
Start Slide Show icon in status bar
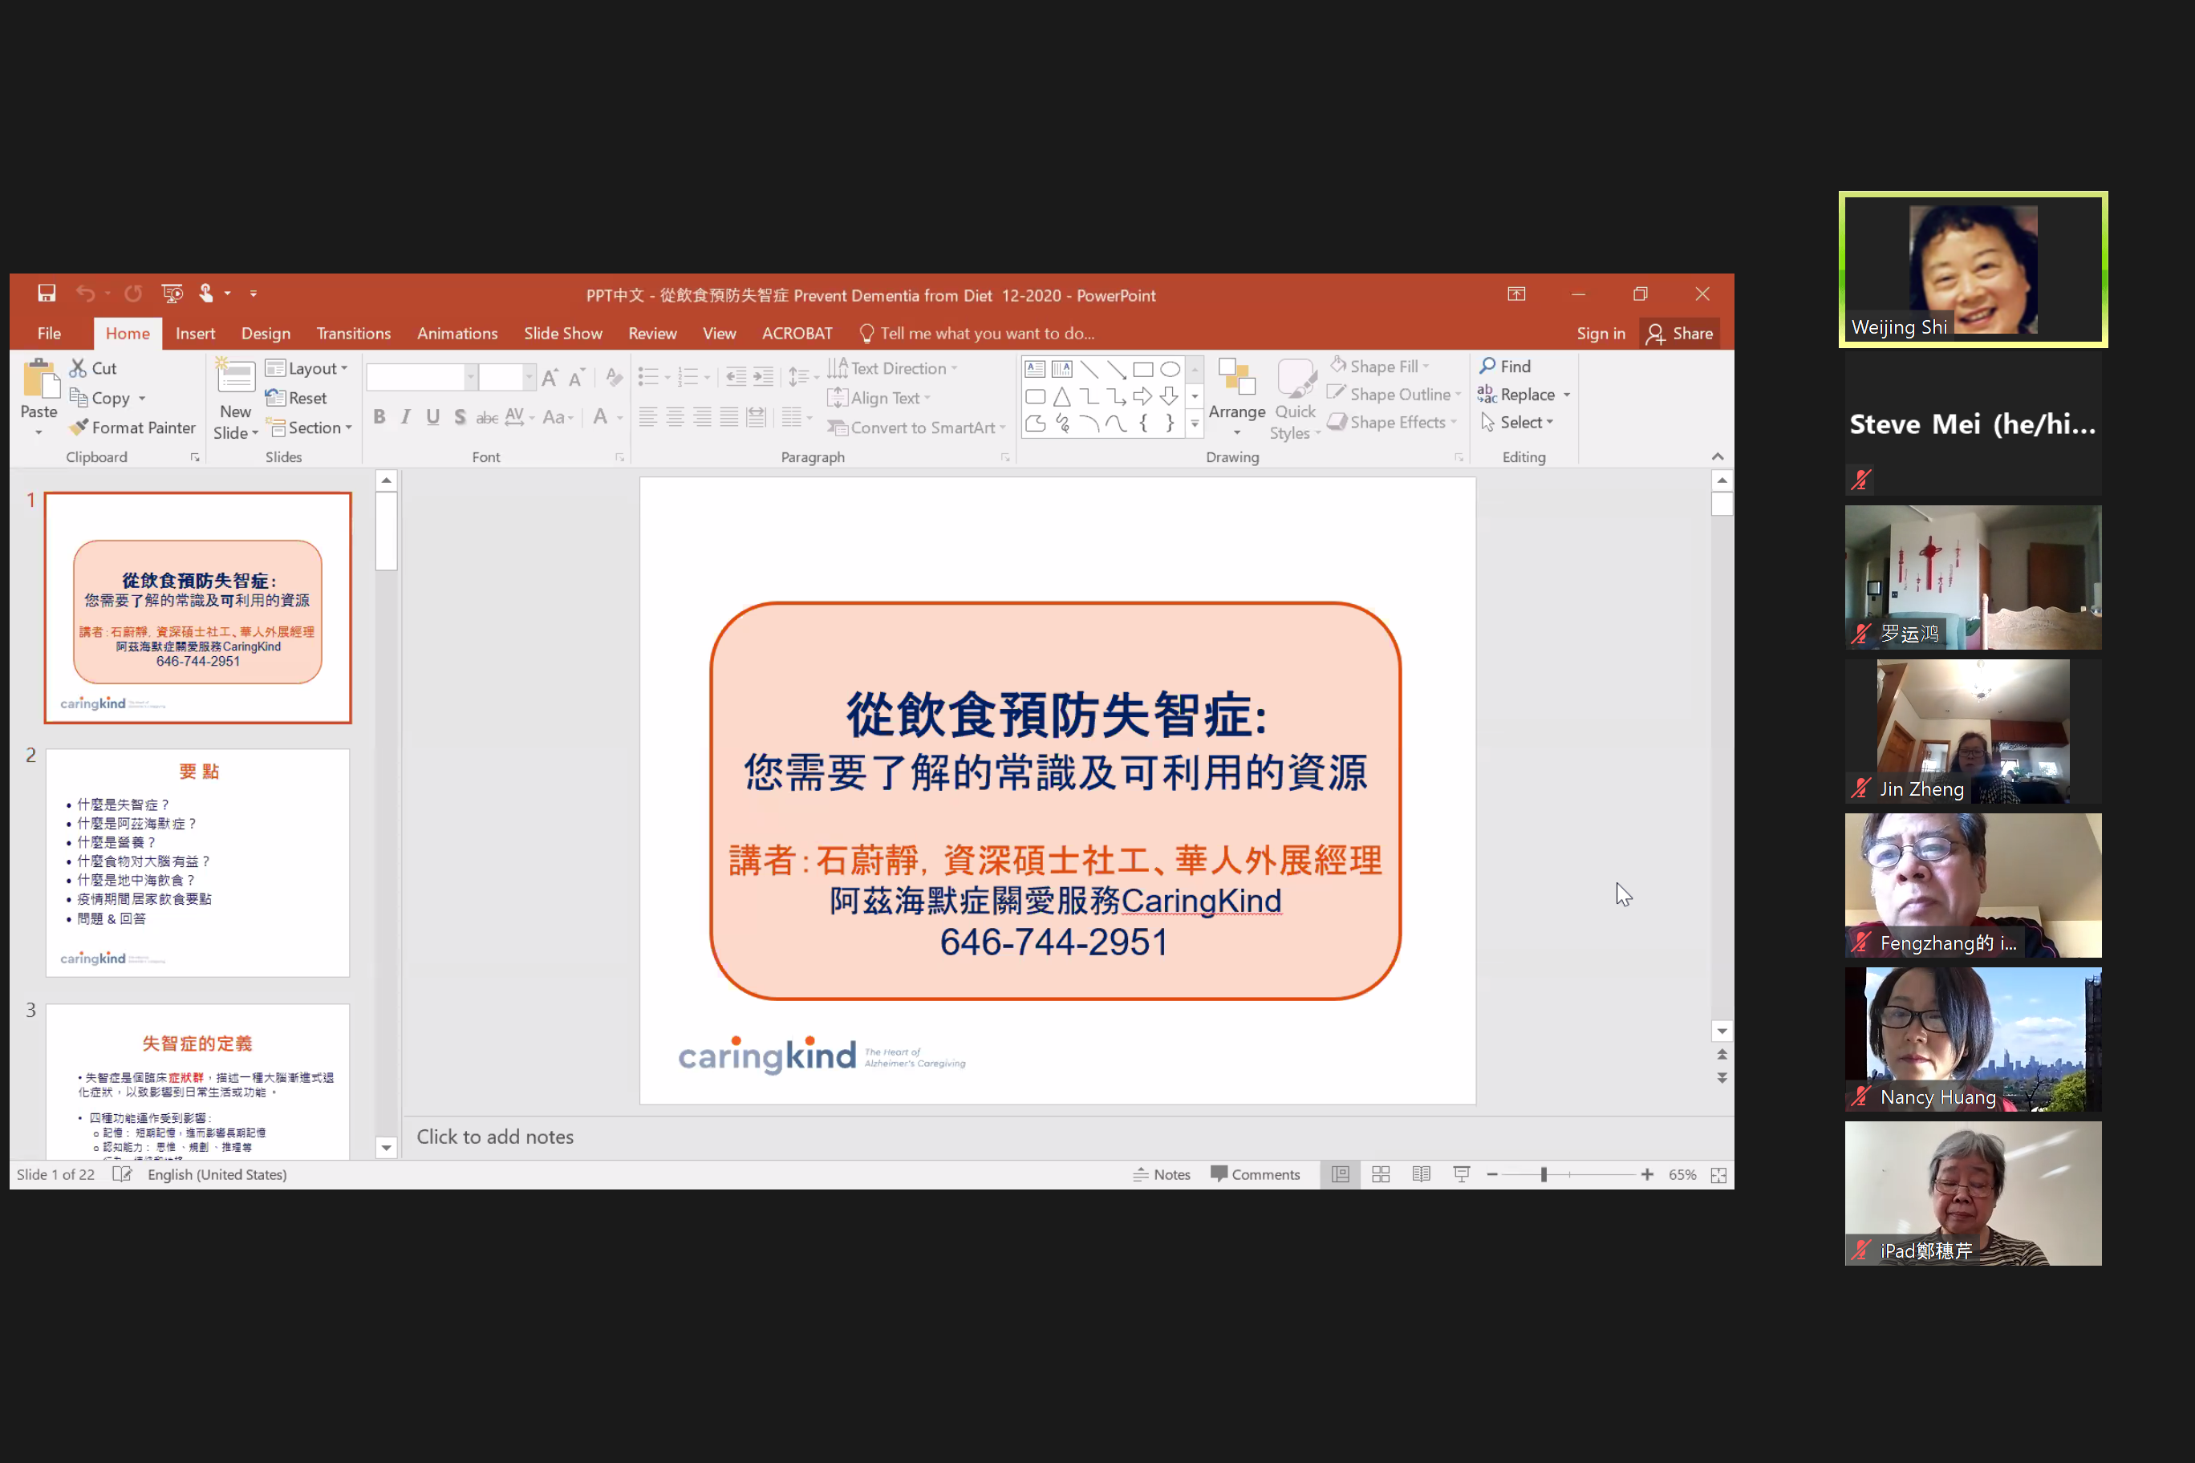1463,1175
